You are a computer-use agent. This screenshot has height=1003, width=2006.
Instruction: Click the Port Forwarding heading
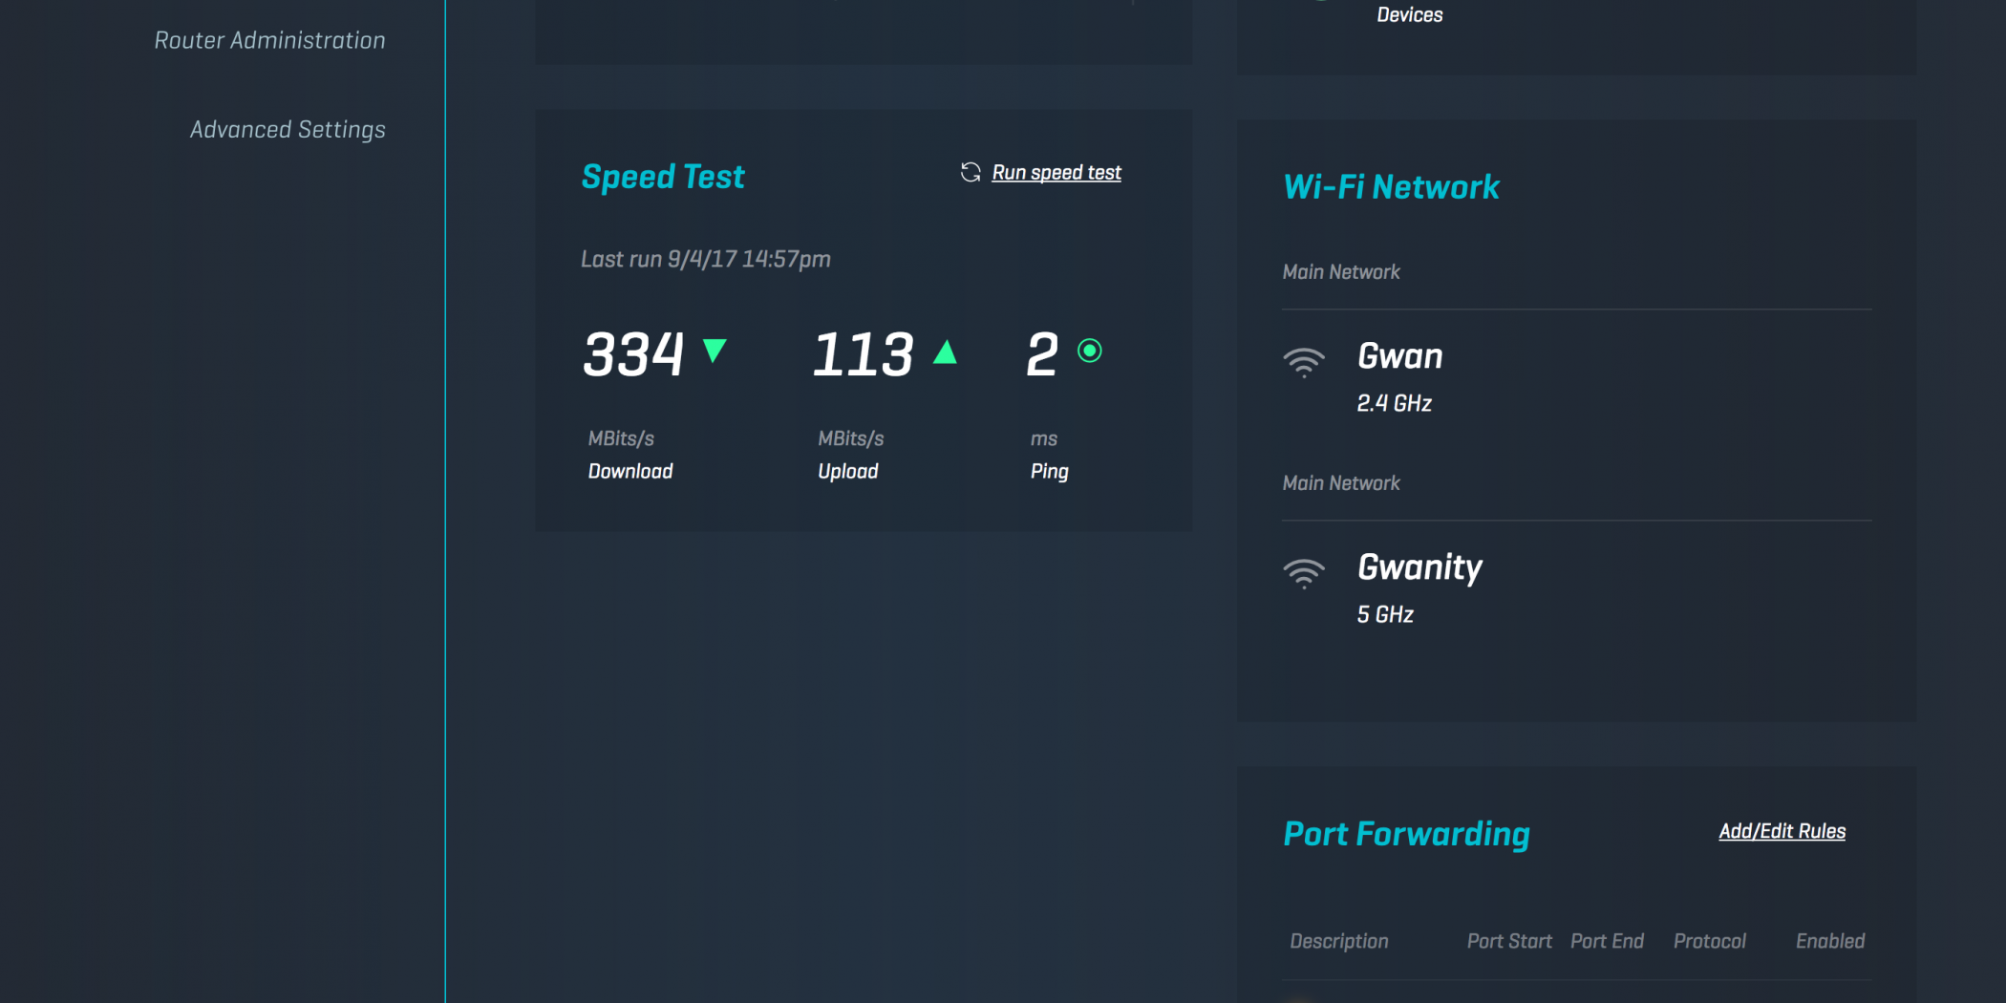coord(1406,834)
